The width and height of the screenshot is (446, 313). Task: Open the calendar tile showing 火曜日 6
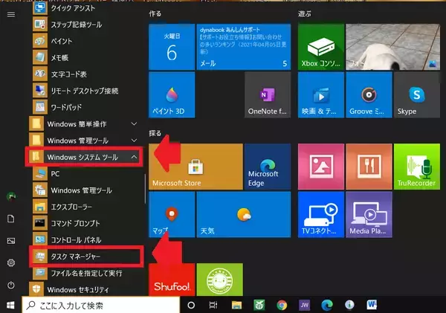pyautogui.click(x=171, y=45)
